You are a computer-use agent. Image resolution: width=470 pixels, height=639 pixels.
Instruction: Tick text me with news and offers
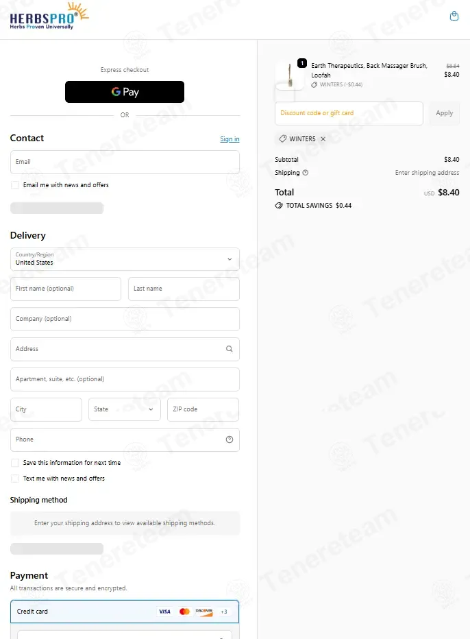click(x=15, y=479)
